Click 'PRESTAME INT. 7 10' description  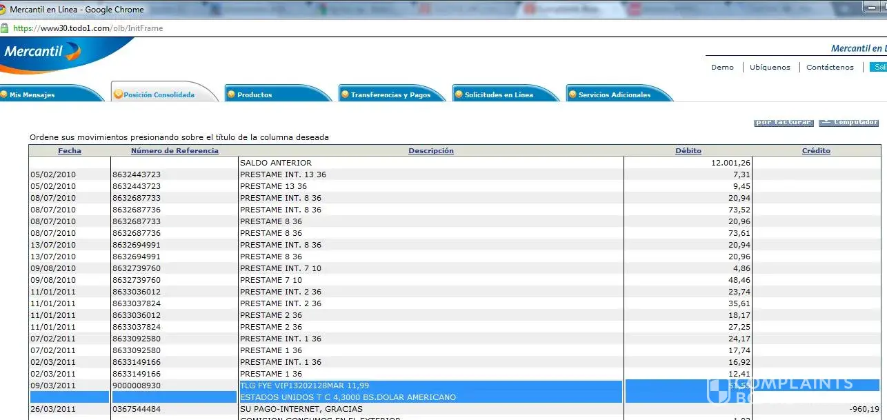click(x=281, y=268)
